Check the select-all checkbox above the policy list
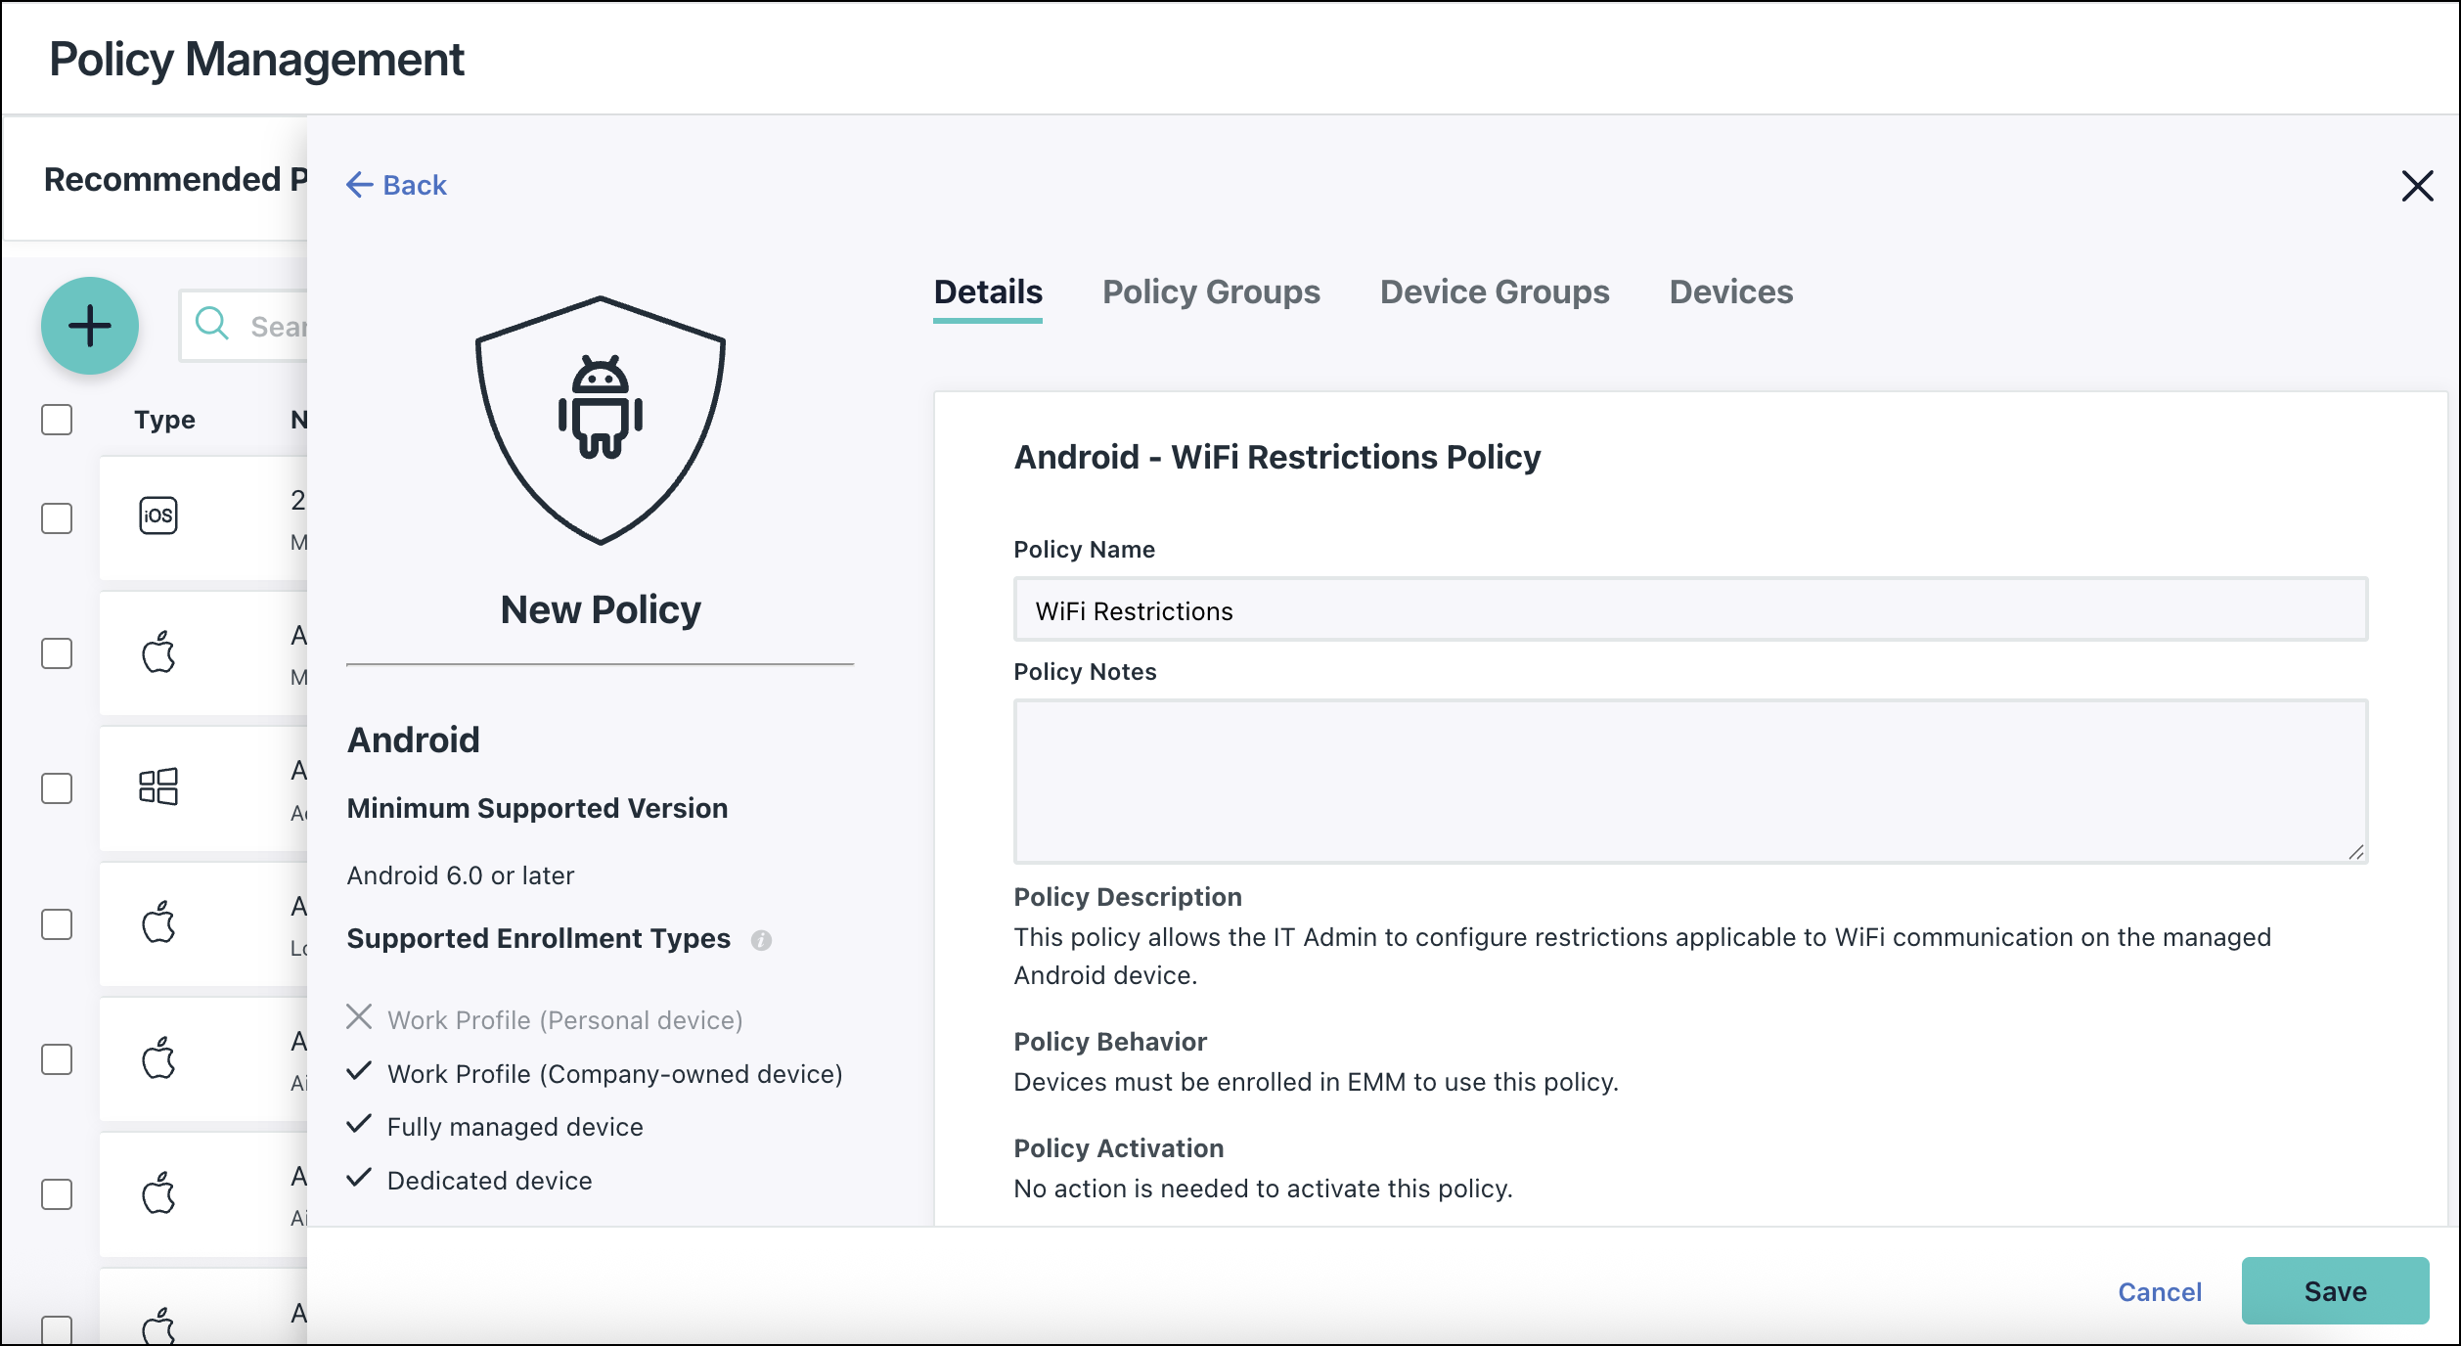Image resolution: width=2461 pixels, height=1346 pixels. click(x=57, y=419)
